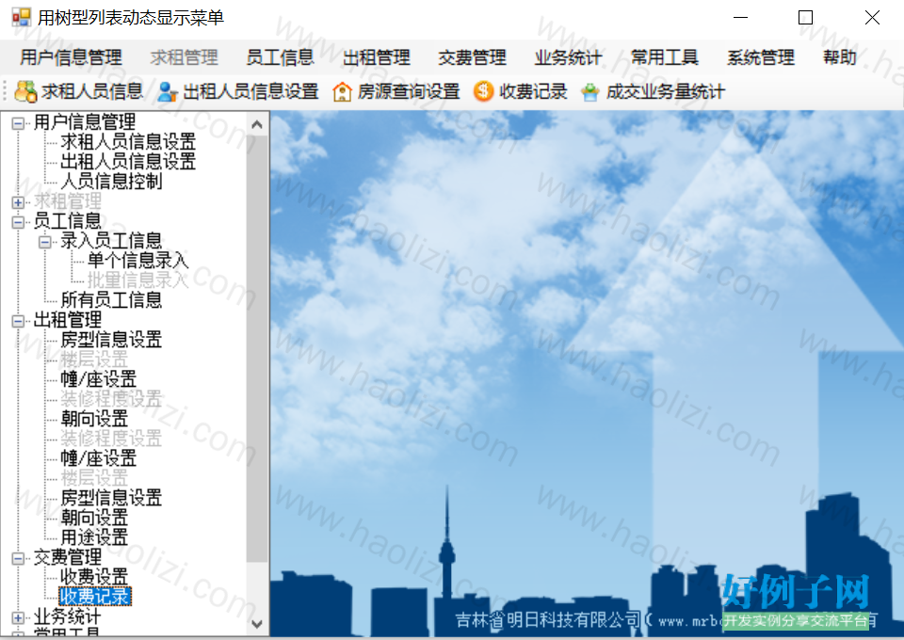Select 出租人员信息设置 tree item
The image size is (904, 640).
(x=128, y=161)
